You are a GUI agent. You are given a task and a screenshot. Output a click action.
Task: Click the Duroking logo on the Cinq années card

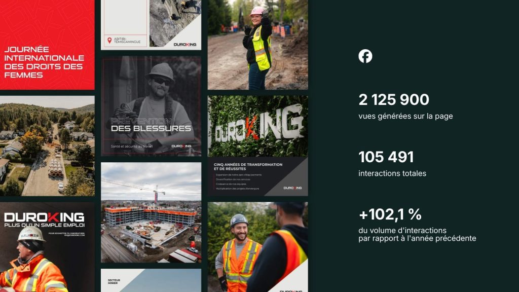click(292, 188)
